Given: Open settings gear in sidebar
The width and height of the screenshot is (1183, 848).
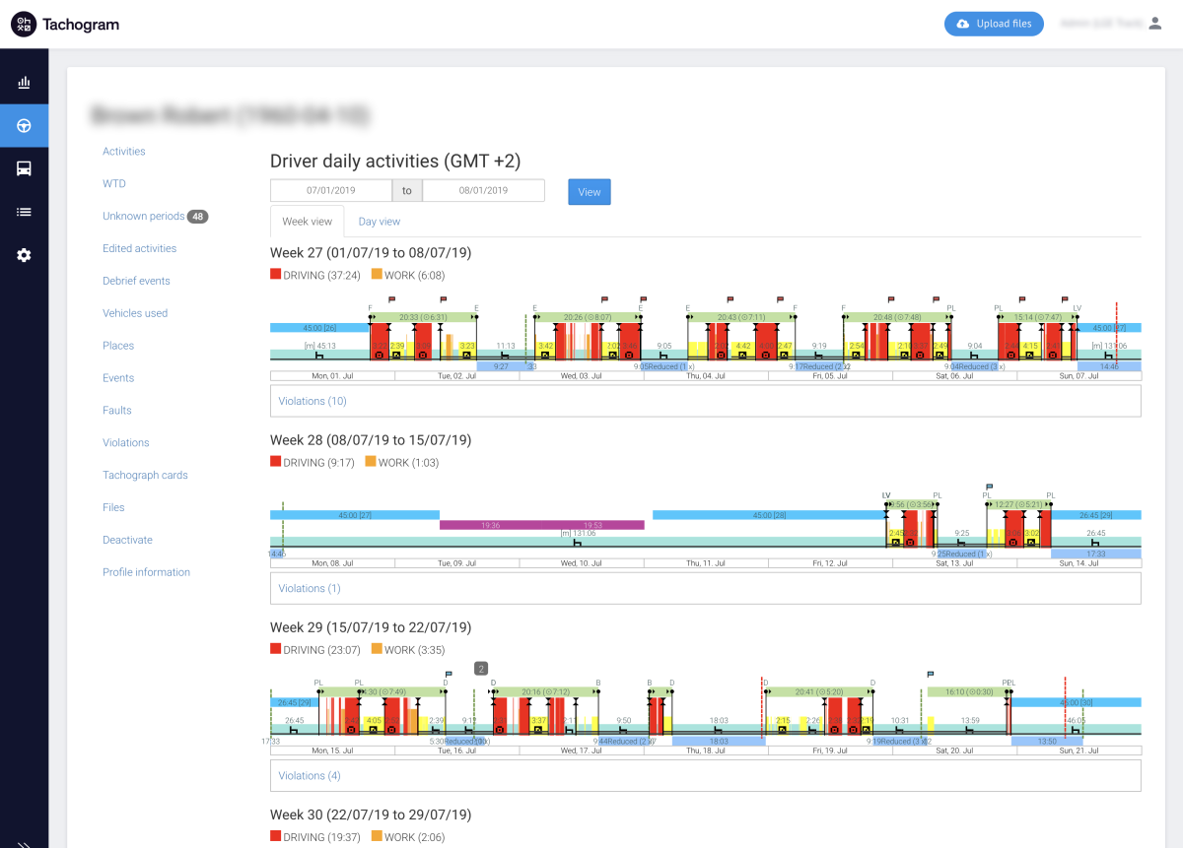Looking at the screenshot, I should click(x=24, y=255).
